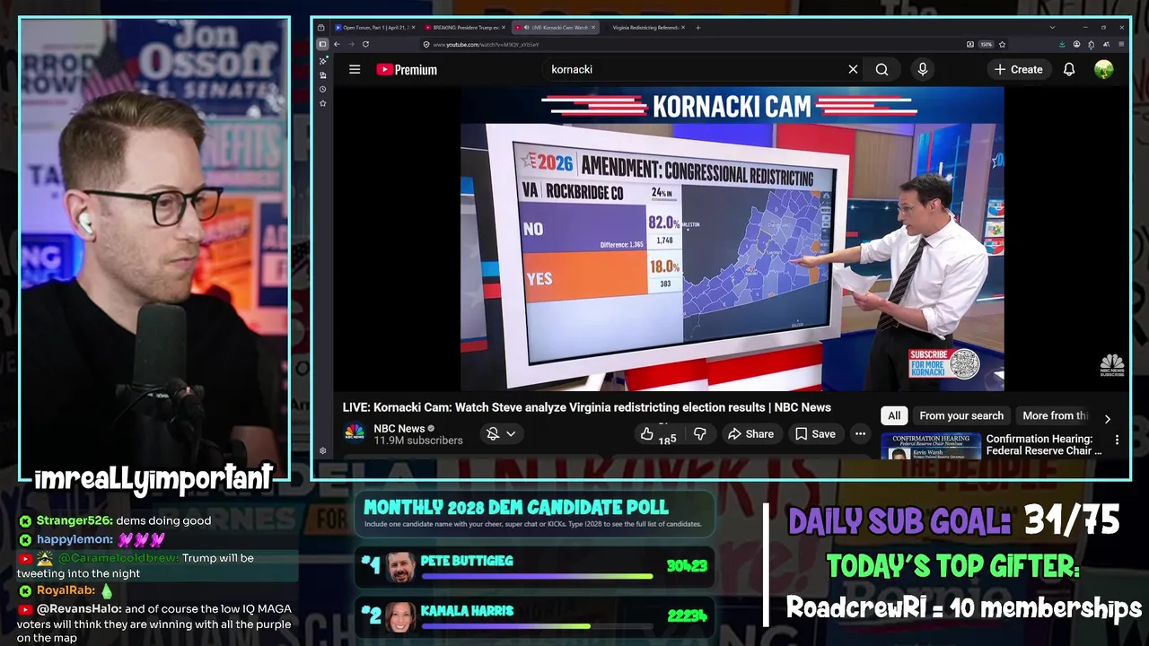This screenshot has width=1149, height=646.
Task: Select the From your search chip
Action: pyautogui.click(x=961, y=415)
